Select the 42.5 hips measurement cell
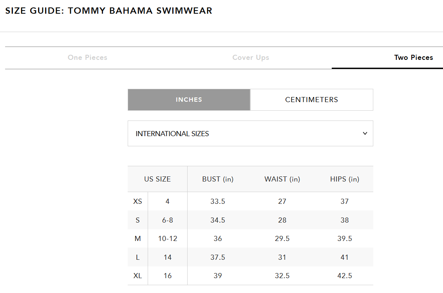This screenshot has width=443, height=293. click(x=345, y=276)
